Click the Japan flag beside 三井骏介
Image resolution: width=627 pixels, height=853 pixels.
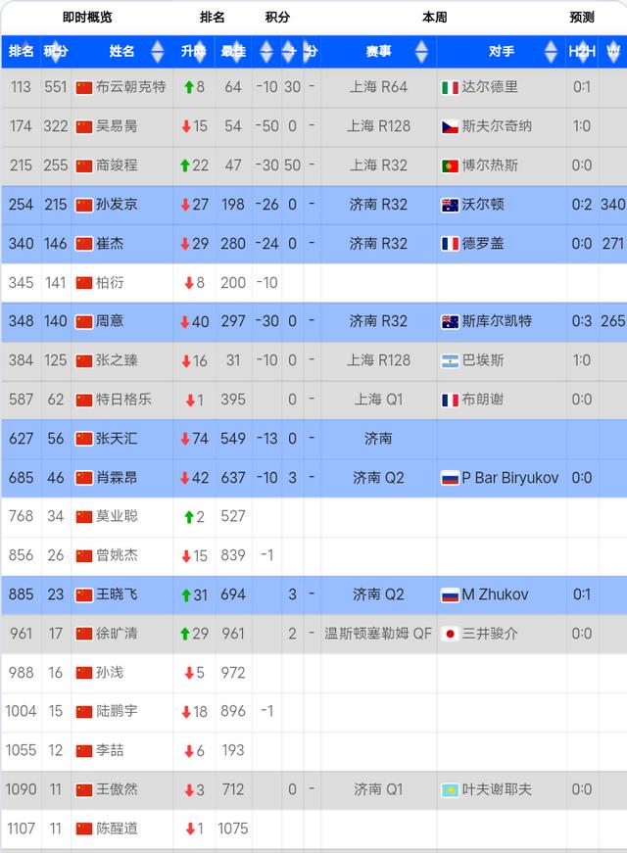pyautogui.click(x=450, y=634)
